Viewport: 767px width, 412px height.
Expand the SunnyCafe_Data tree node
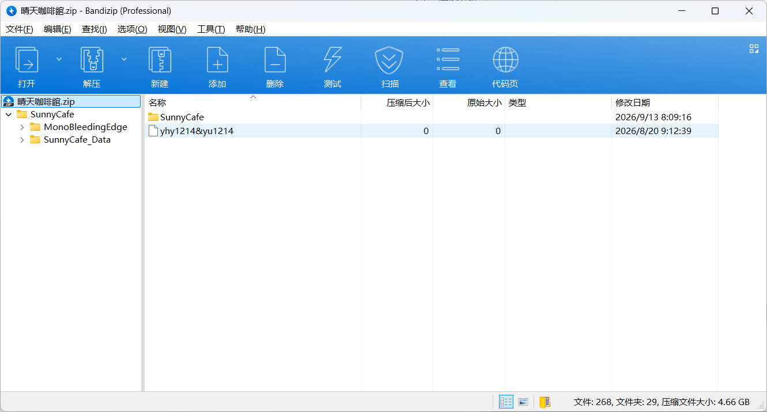[22, 140]
